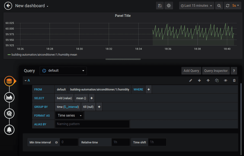Click the 60.025 y-axis value label
Image resolution: width=244 pixels, height=156 pixels.
pos(10,23)
